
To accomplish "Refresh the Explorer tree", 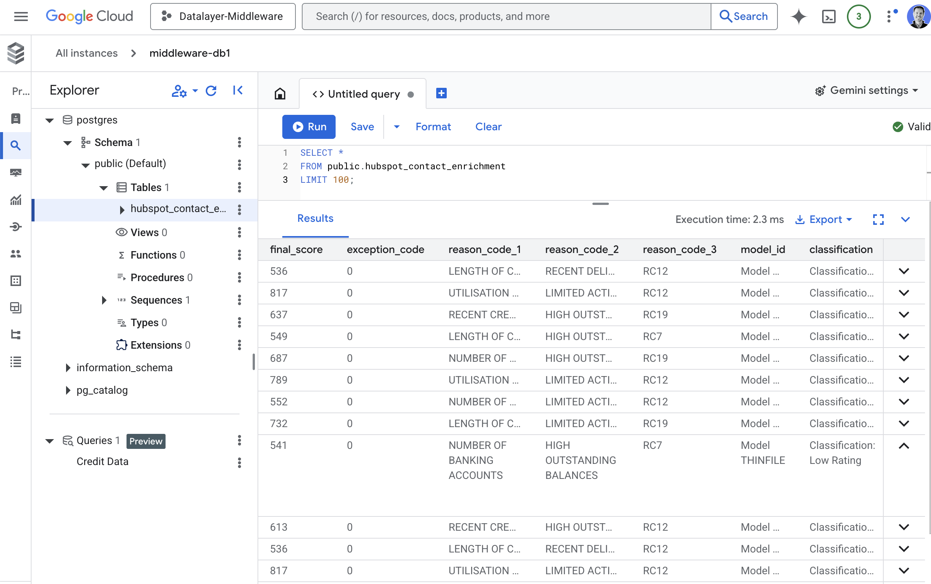I will [x=211, y=90].
